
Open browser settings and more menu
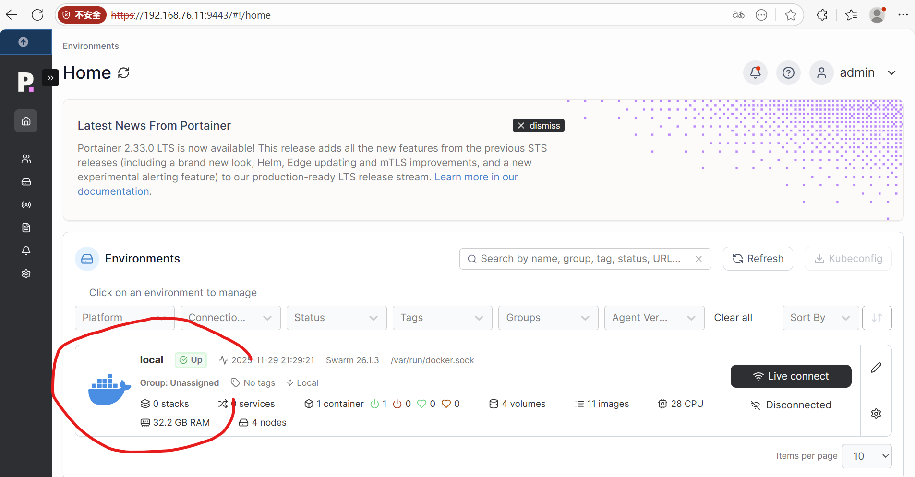(x=903, y=15)
